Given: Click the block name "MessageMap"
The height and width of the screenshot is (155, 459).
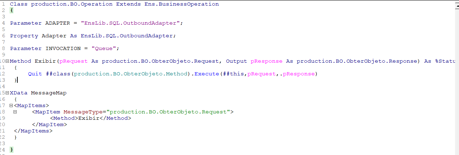Looking at the screenshot, I should [49, 93].
